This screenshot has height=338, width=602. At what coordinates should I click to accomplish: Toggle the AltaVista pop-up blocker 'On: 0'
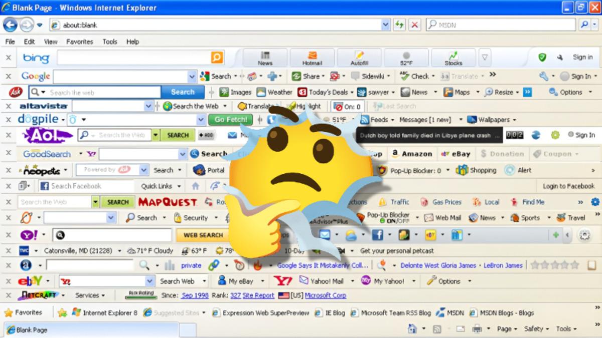point(348,106)
